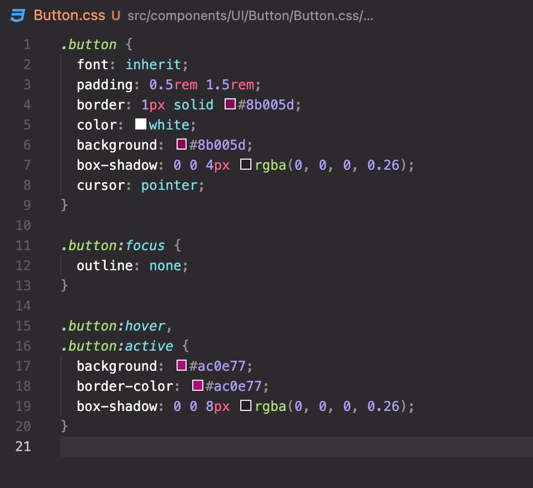Click the "U" untracked status badge
Screen dimensions: 533x488
click(116, 16)
